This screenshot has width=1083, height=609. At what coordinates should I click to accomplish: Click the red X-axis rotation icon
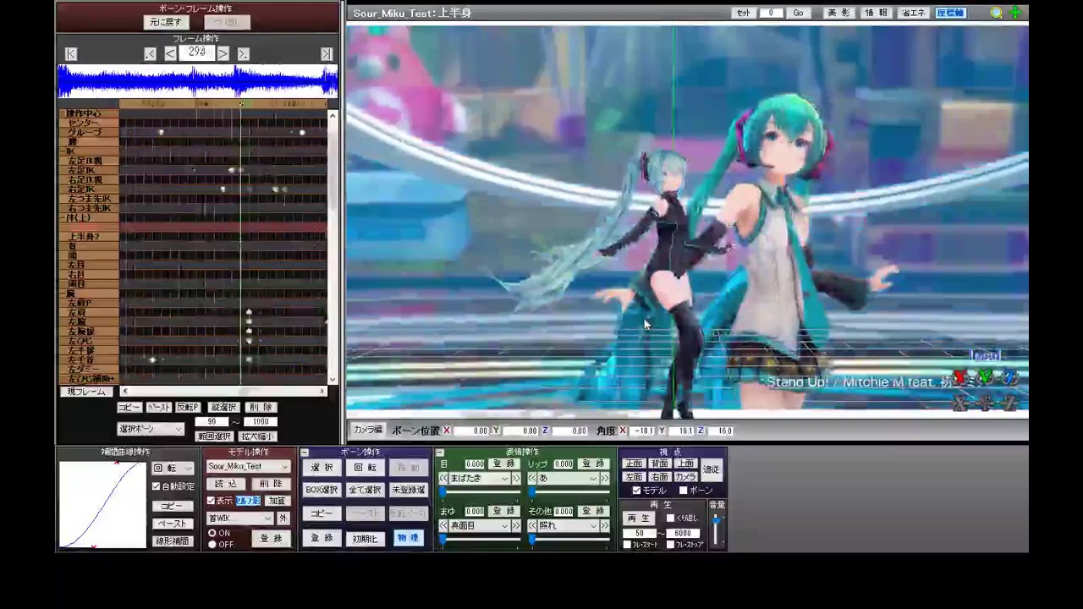pyautogui.click(x=960, y=377)
